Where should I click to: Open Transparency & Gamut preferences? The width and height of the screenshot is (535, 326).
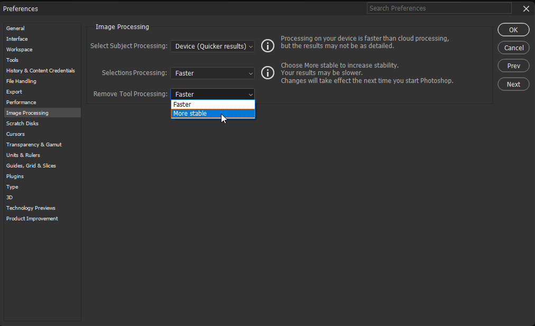click(x=34, y=144)
